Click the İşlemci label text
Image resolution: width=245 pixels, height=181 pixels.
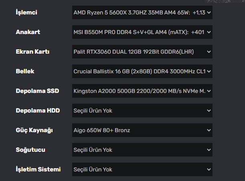click(x=26, y=12)
